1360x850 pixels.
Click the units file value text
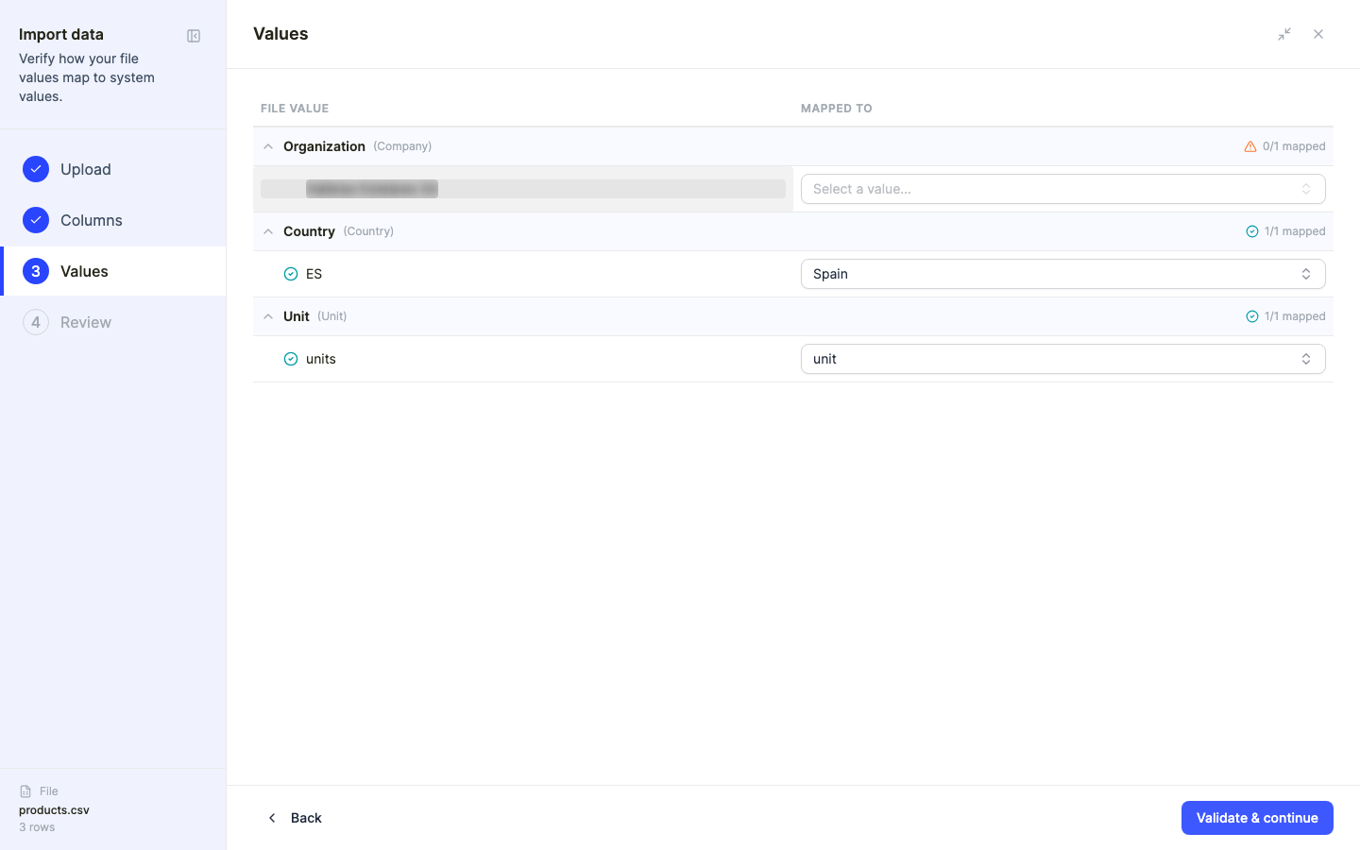[321, 359]
